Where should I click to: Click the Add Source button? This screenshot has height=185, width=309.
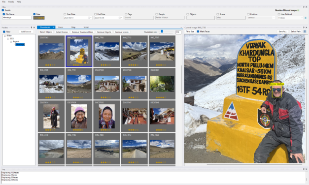(26, 31)
